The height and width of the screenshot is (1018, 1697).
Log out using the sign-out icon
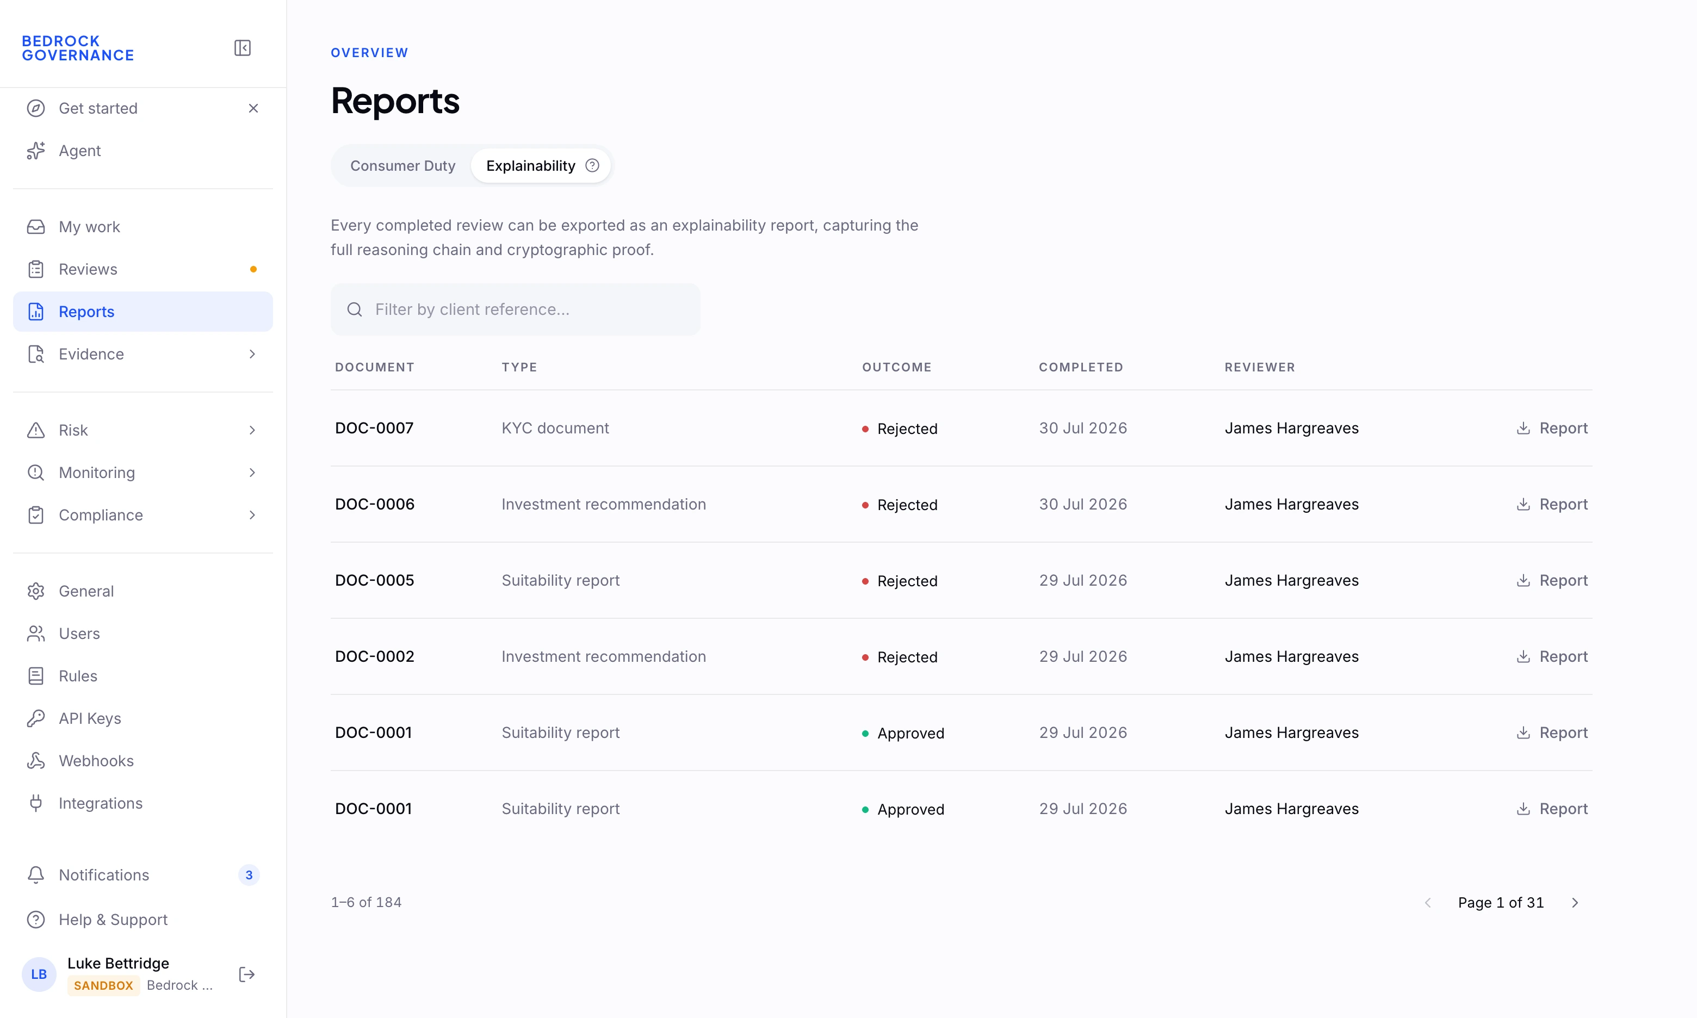point(247,976)
